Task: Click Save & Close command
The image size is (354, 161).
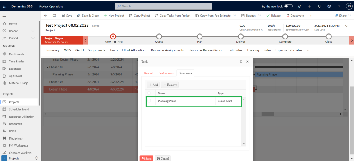Action: click(88, 16)
